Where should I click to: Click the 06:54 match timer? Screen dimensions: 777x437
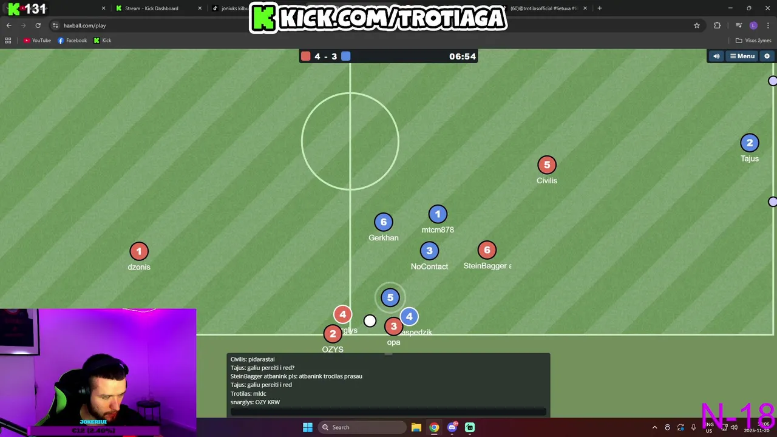(463, 56)
